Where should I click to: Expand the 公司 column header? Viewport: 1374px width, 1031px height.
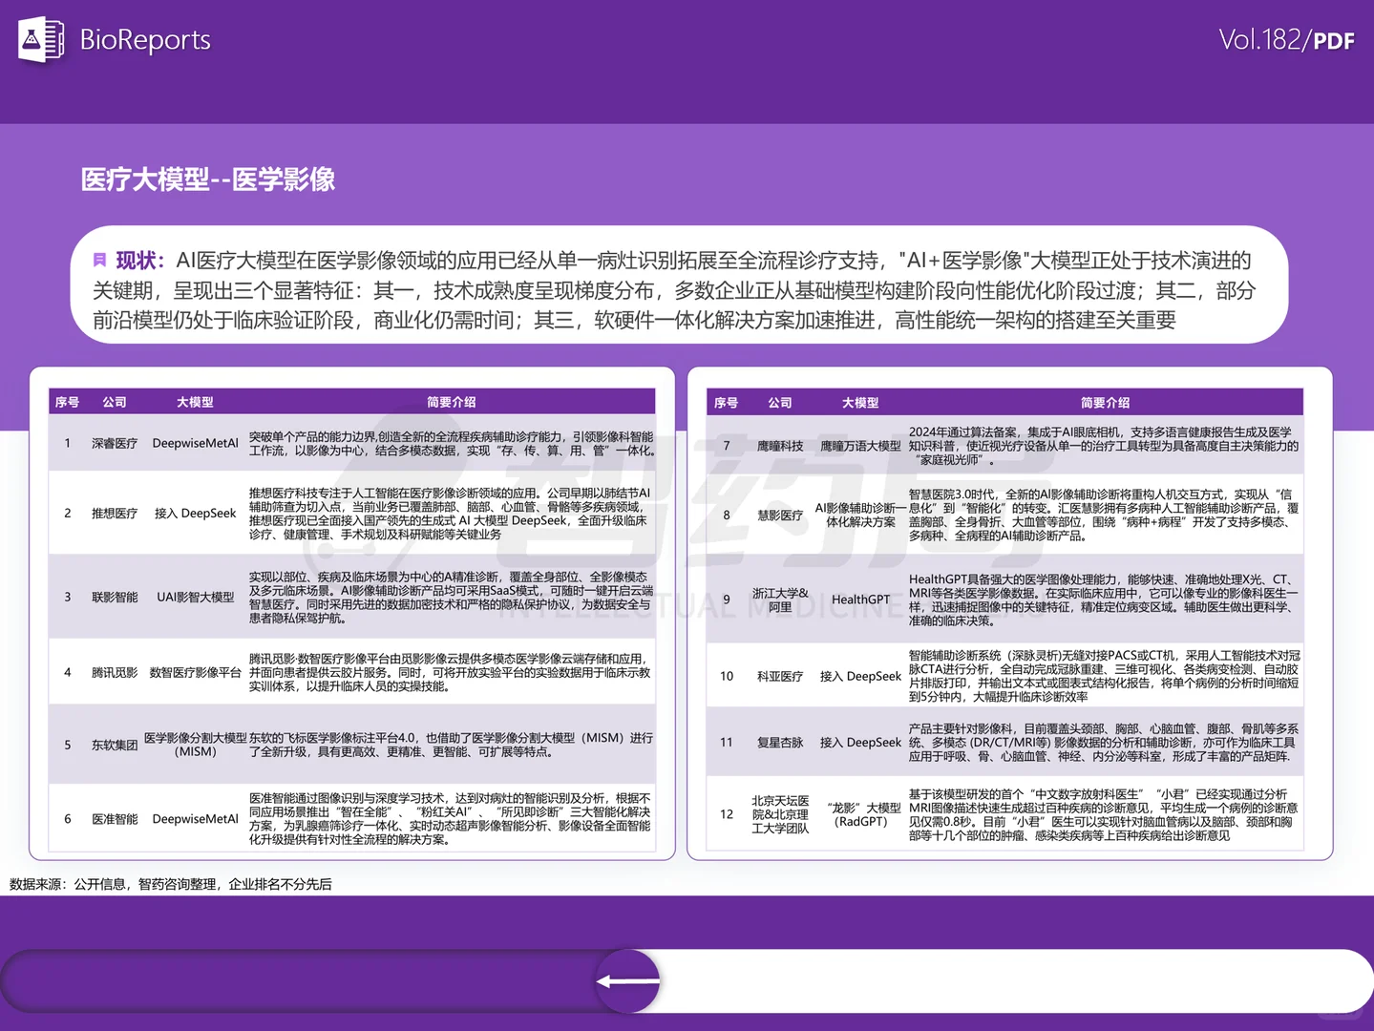(x=115, y=402)
